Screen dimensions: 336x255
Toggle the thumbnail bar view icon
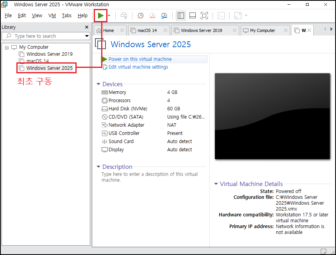pyautogui.click(x=193, y=16)
